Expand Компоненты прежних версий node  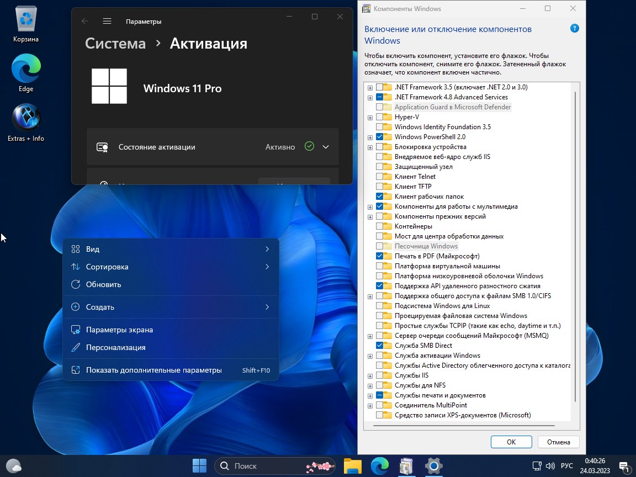coord(370,217)
